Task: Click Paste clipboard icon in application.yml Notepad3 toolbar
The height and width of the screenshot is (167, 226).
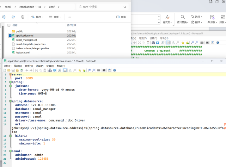Action: click(45, 70)
